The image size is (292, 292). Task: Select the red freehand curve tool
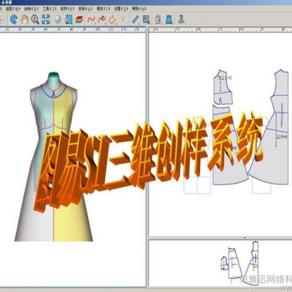pyautogui.click(x=91, y=20)
